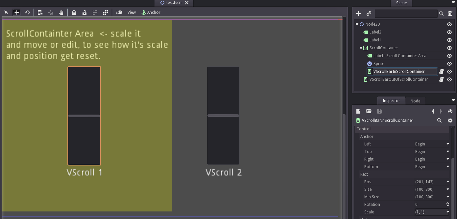
Task: Activate the Rotate tool
Action: pyautogui.click(x=27, y=12)
